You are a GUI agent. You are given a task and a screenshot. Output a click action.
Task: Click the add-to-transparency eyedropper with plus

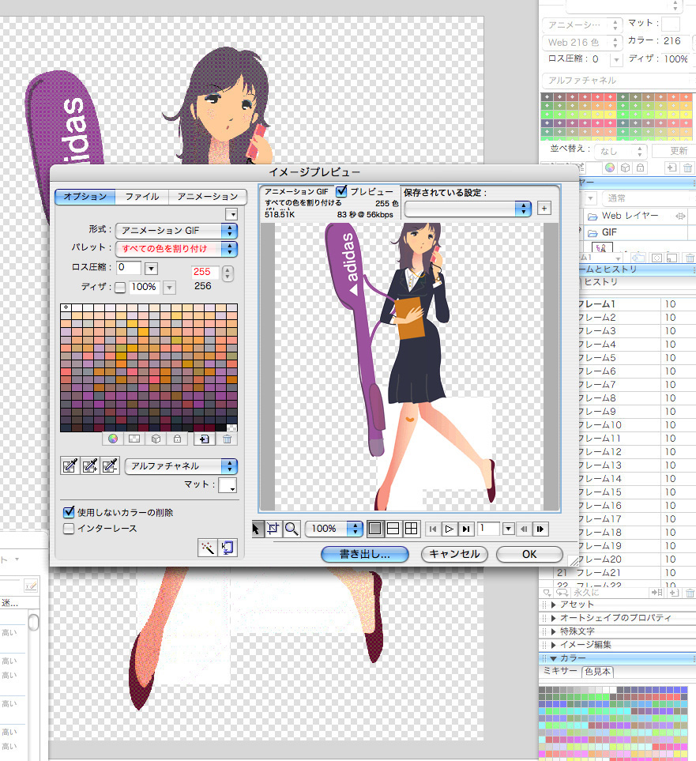click(x=90, y=466)
